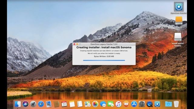The image size is (194, 109).
Task: Click the Bytes Written: 0.00 MB text
Action: [x=104, y=56]
